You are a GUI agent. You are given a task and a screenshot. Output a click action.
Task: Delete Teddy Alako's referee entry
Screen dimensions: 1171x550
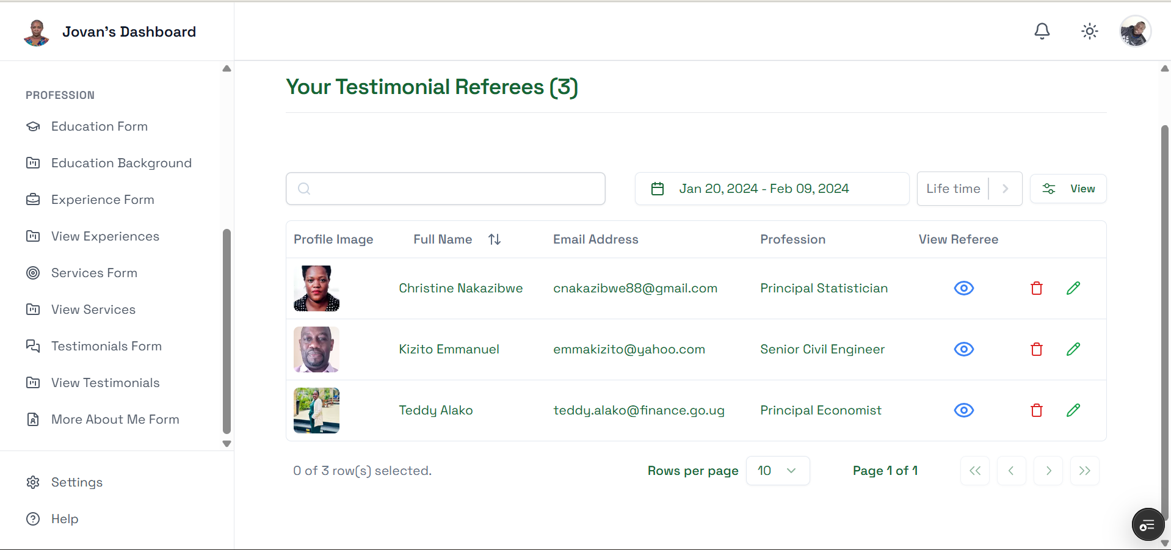click(1036, 410)
